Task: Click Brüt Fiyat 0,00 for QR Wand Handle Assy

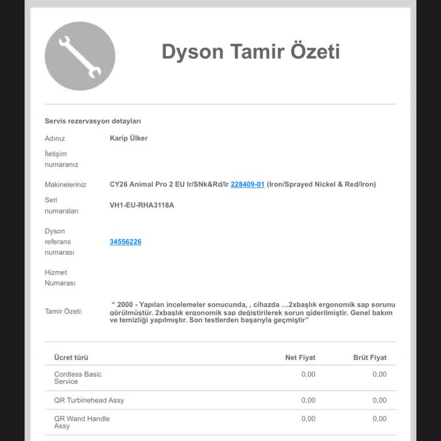Action: pos(380,419)
